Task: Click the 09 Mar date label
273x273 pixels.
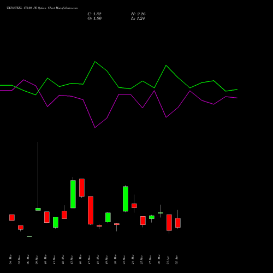Action: pyautogui.click(x=37, y=259)
